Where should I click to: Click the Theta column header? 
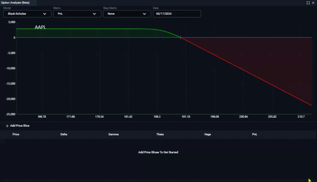tap(160, 134)
